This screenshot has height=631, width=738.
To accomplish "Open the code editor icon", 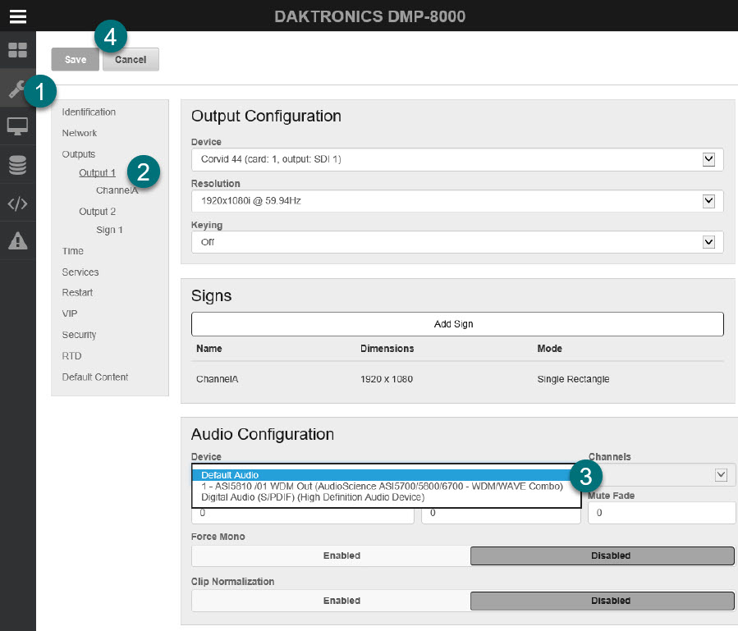I will pos(17,203).
